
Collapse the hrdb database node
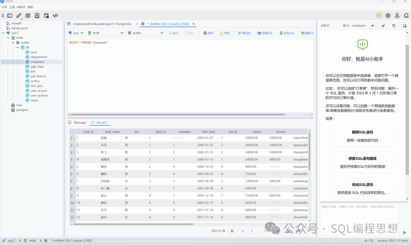[x=8, y=38]
